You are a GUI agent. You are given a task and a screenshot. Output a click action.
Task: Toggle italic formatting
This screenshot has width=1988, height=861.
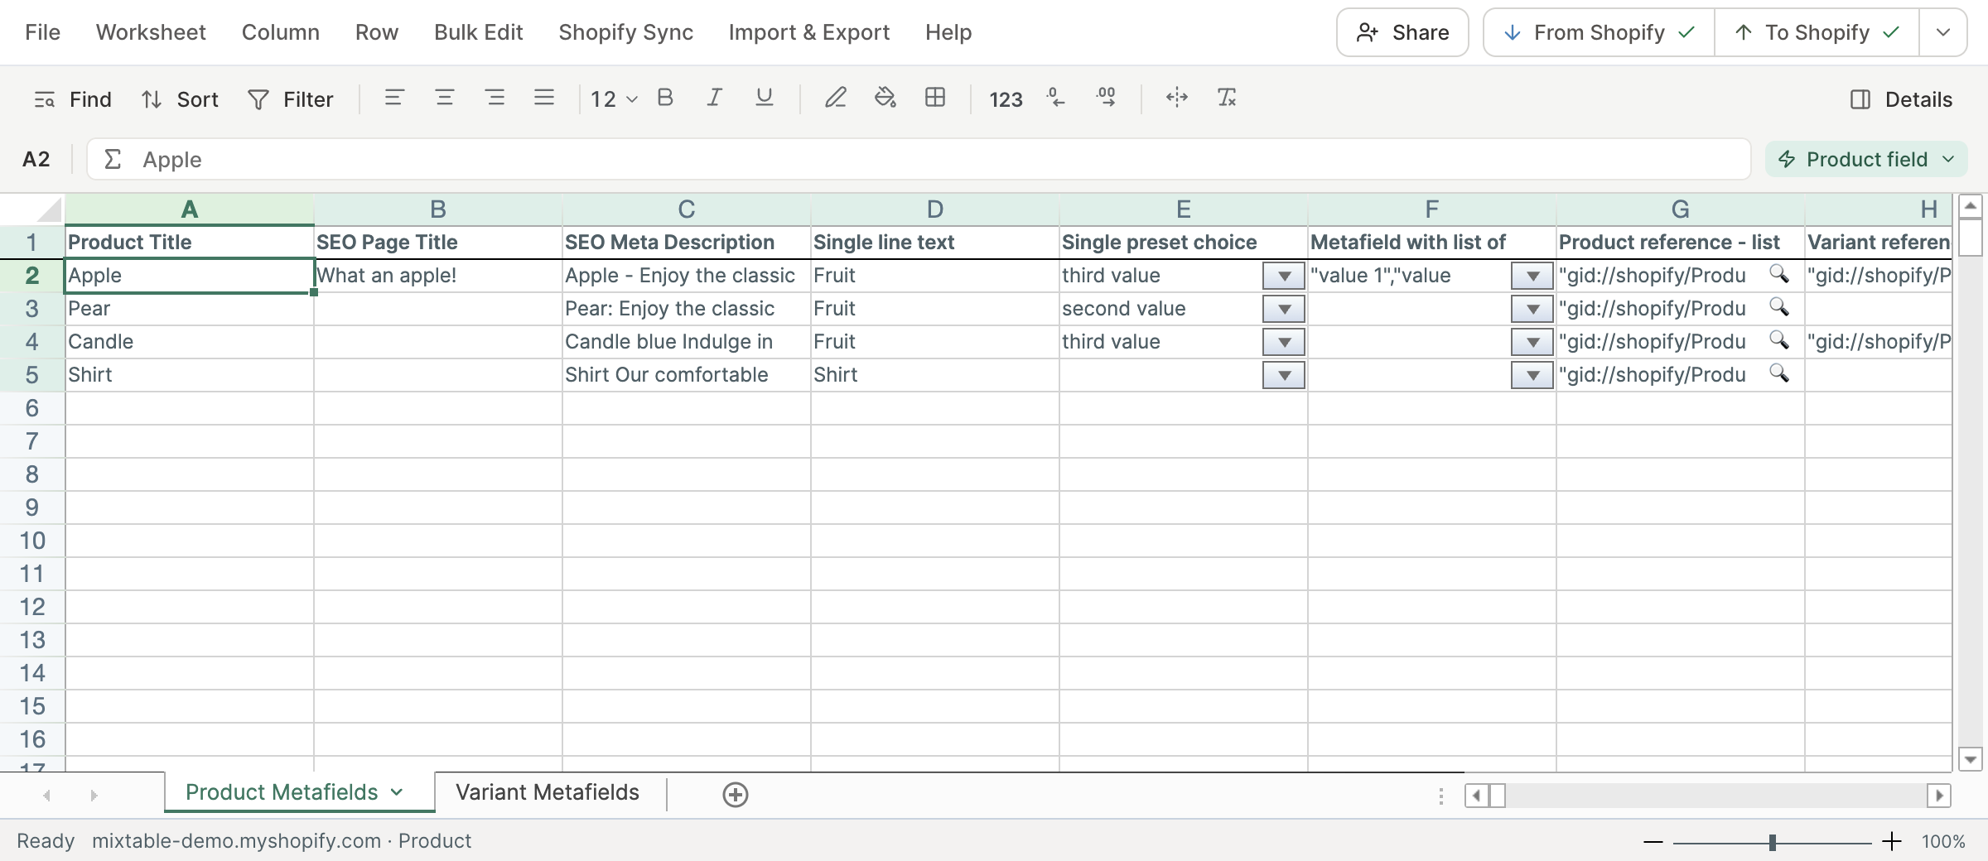click(714, 99)
